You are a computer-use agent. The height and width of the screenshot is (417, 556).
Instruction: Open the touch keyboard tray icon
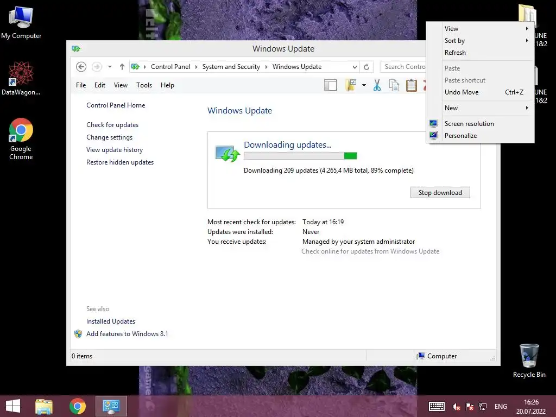tap(437, 407)
